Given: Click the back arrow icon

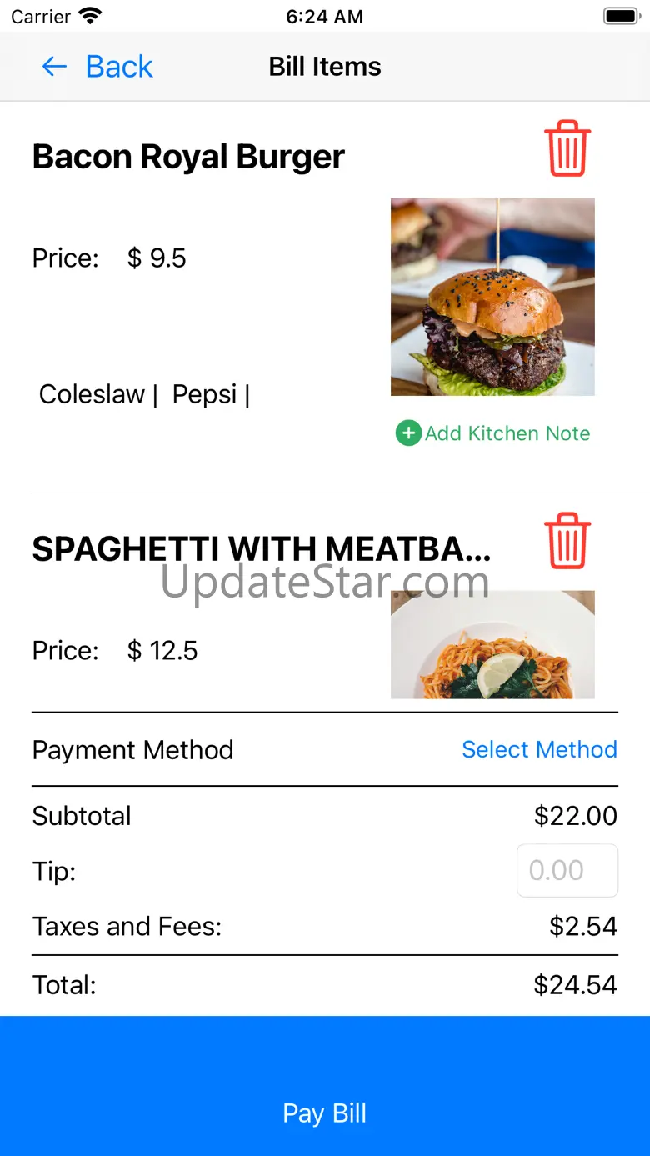Looking at the screenshot, I should click(54, 67).
